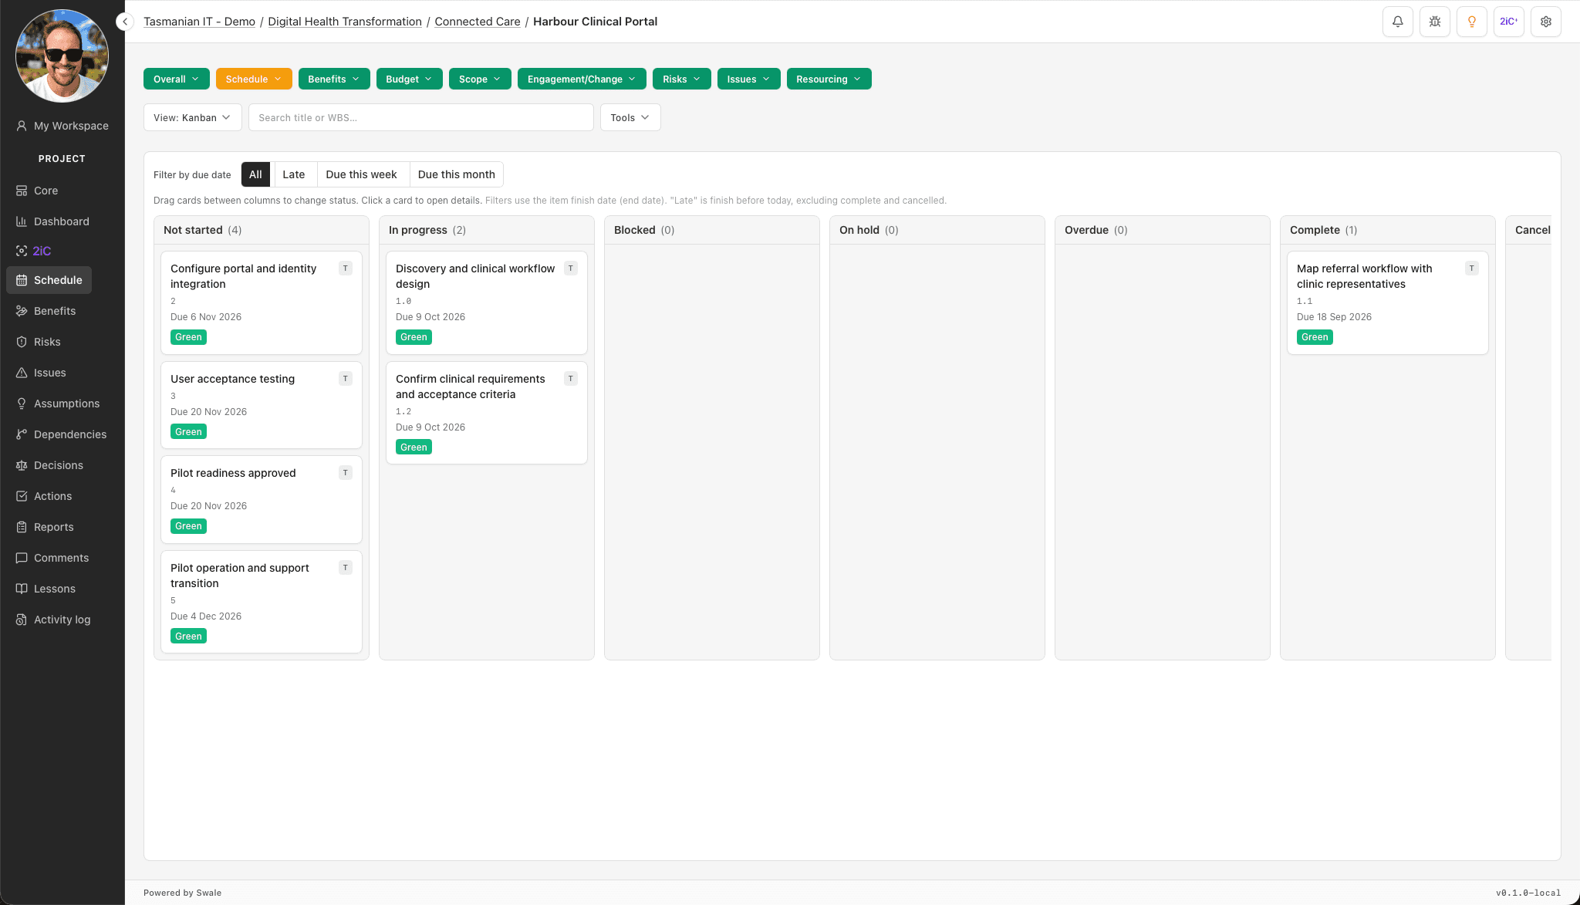Open Decisions in the sidebar
The image size is (1580, 905).
[x=49, y=465]
